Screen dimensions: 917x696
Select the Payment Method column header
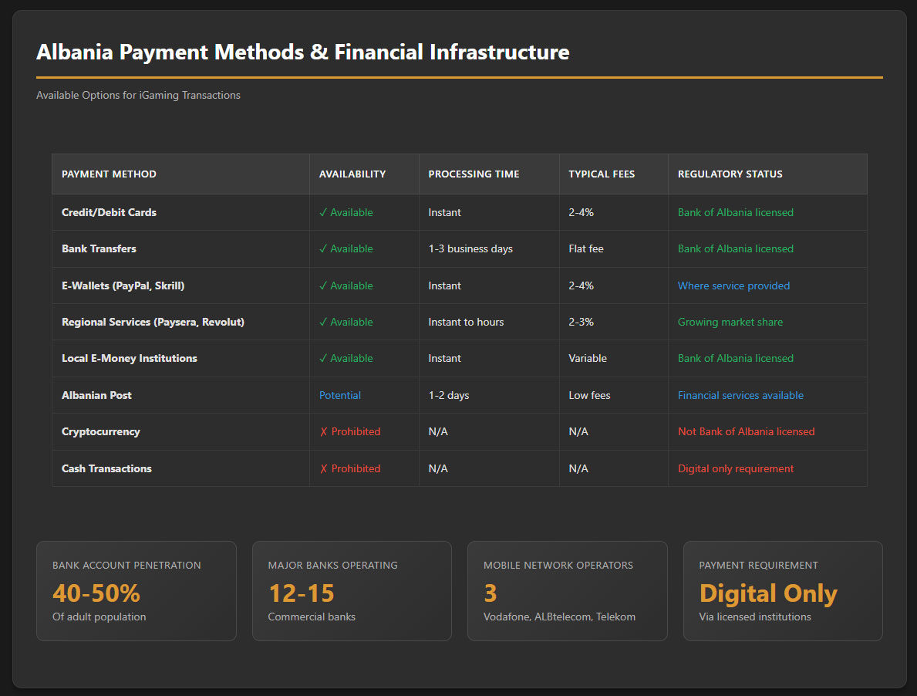pyautogui.click(x=109, y=174)
